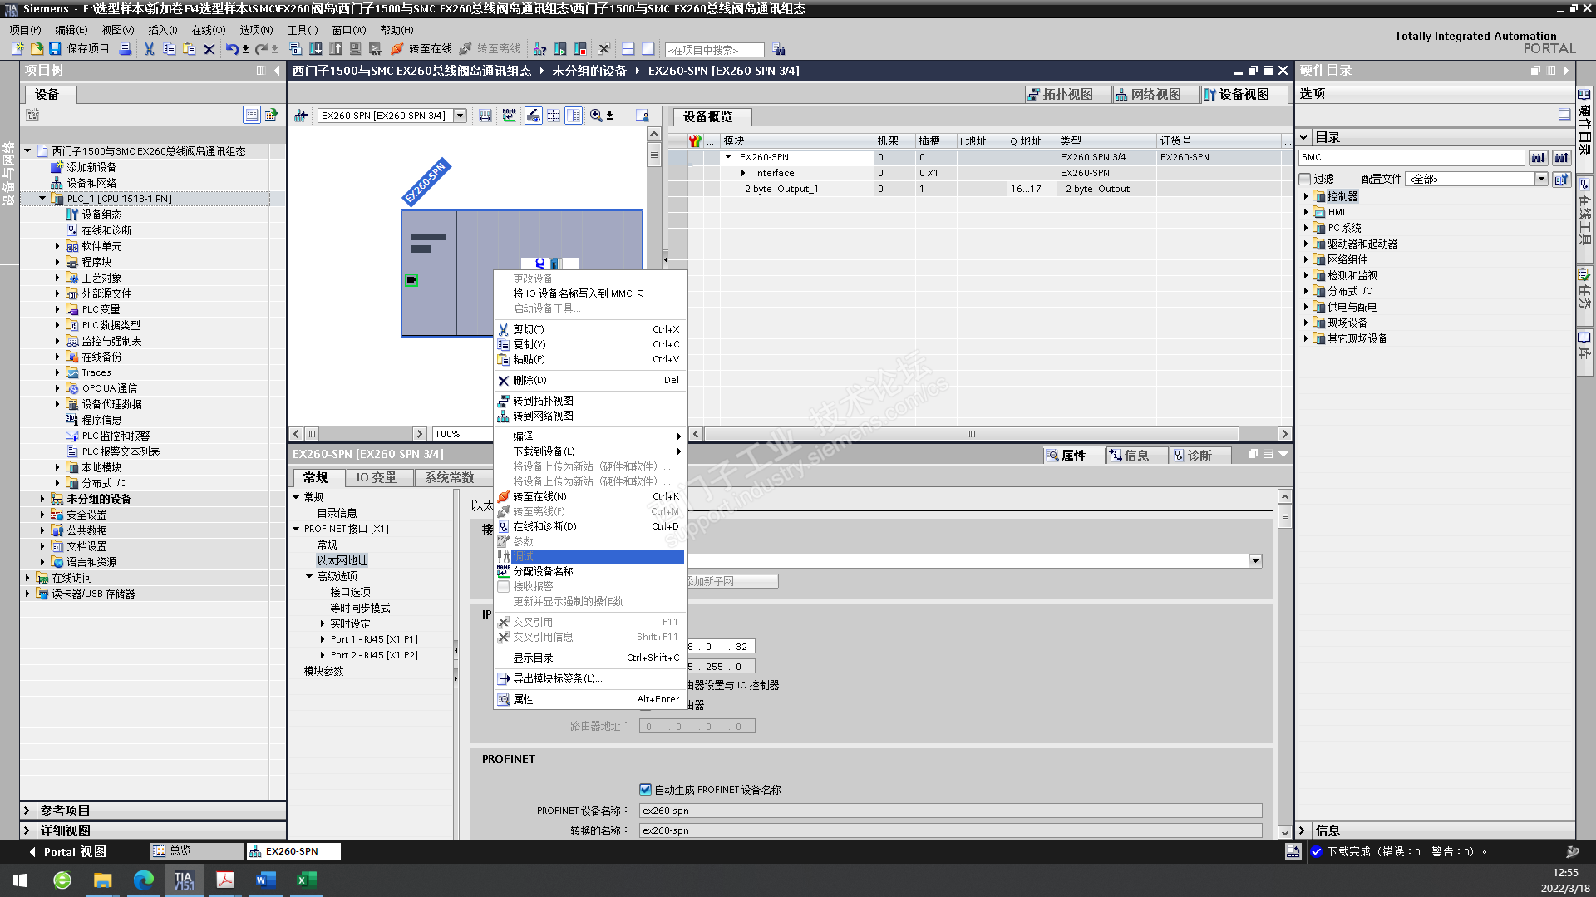1596x897 pixels.
Task: Switch to Portal 视图
Action: [67, 852]
